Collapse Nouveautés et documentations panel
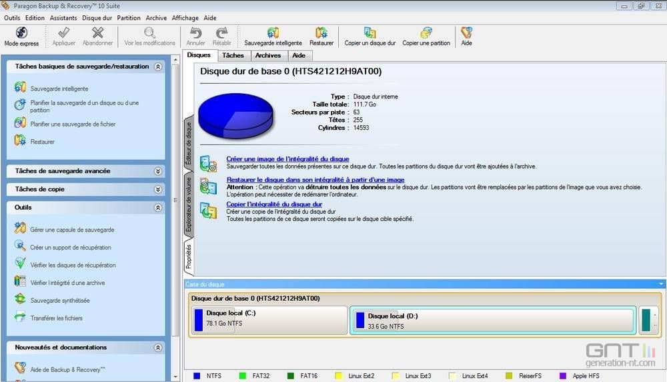The height and width of the screenshot is (382, 667). pyautogui.click(x=158, y=347)
